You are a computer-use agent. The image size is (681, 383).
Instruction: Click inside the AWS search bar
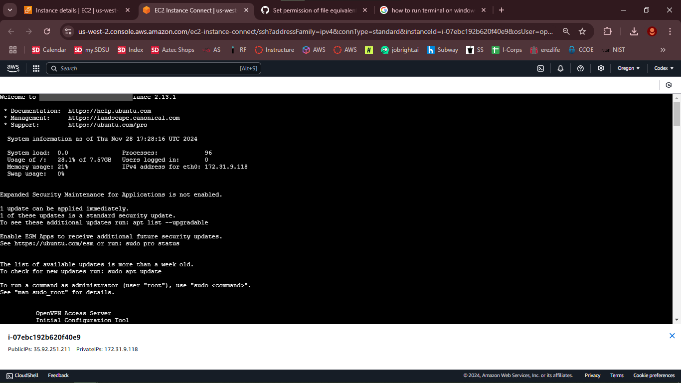click(150, 68)
